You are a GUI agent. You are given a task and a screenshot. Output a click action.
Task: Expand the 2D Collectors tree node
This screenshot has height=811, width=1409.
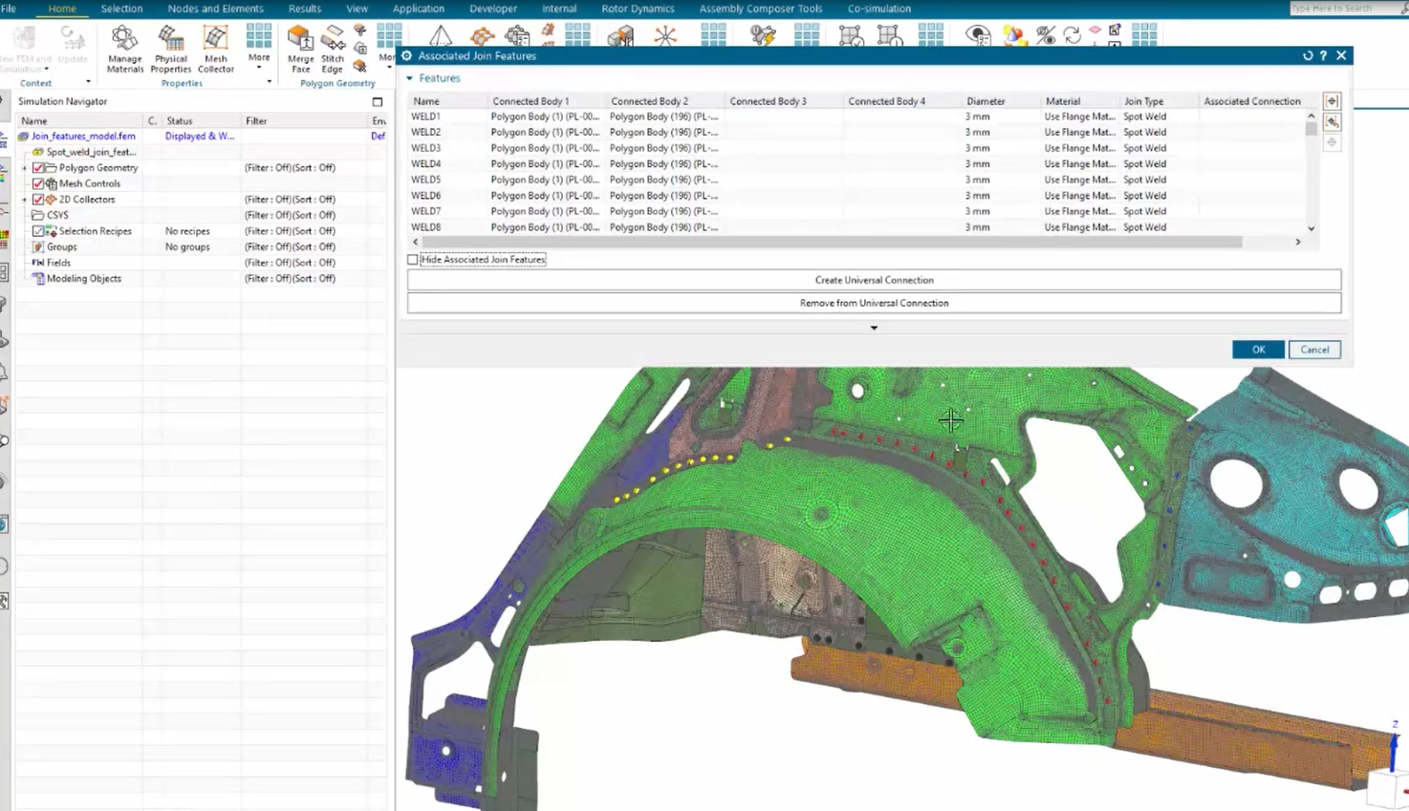23,199
